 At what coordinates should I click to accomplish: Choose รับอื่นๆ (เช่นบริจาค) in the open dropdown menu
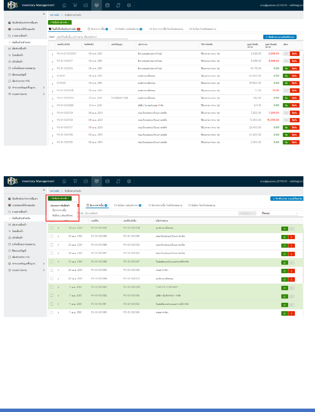coord(63,215)
